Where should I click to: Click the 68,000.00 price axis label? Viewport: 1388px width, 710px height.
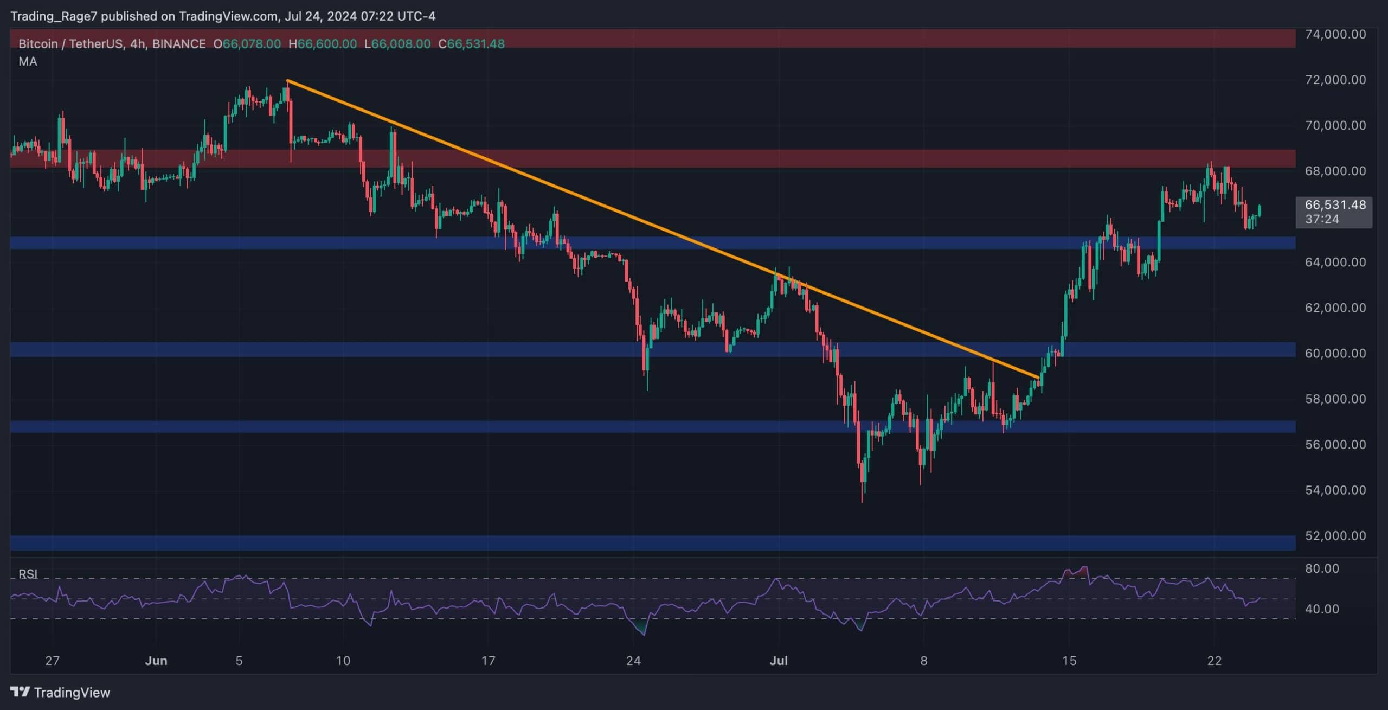1335,171
